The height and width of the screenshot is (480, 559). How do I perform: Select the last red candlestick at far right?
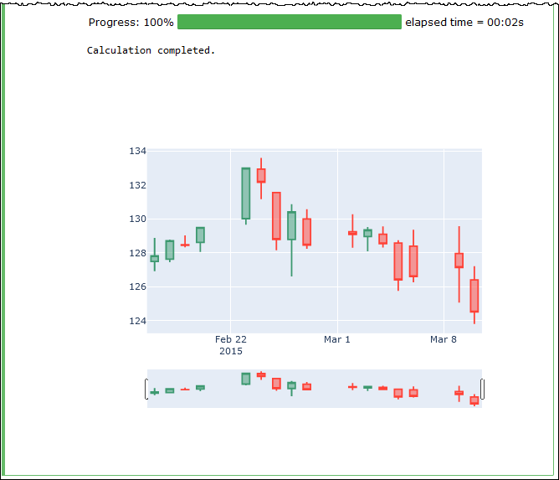474,296
